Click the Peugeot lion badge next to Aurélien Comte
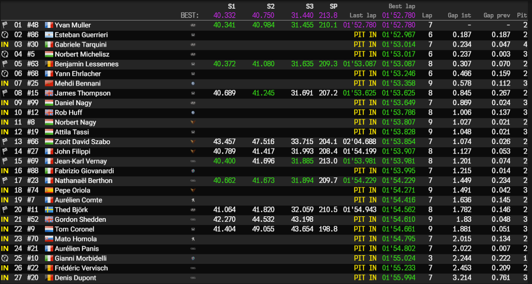 coord(193,200)
